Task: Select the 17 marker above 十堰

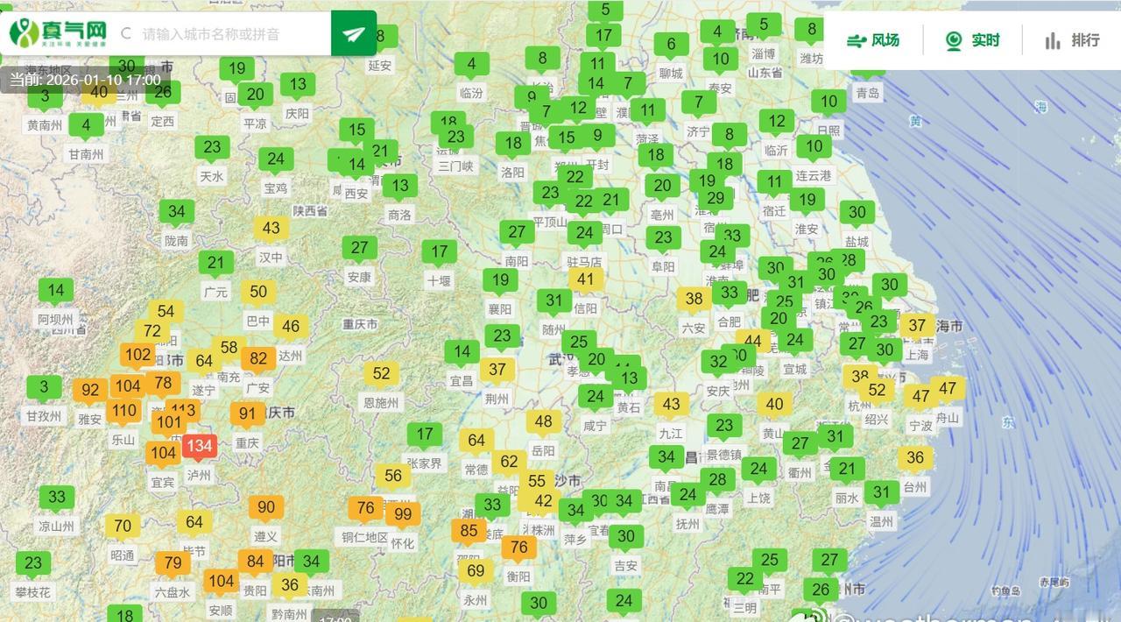Action: click(x=439, y=253)
